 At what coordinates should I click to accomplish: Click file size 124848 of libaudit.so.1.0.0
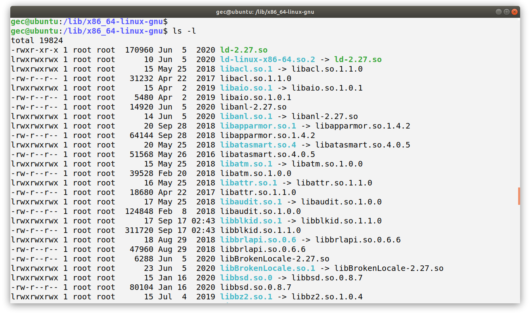(x=139, y=211)
